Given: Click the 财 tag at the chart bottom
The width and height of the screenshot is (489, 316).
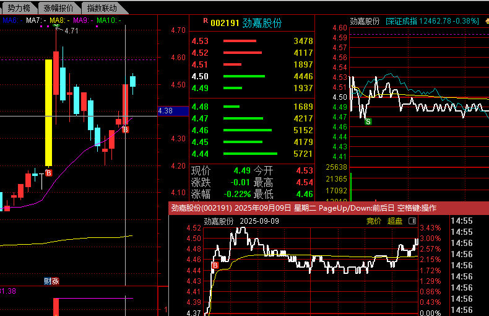Looking at the screenshot, I should (48, 281).
